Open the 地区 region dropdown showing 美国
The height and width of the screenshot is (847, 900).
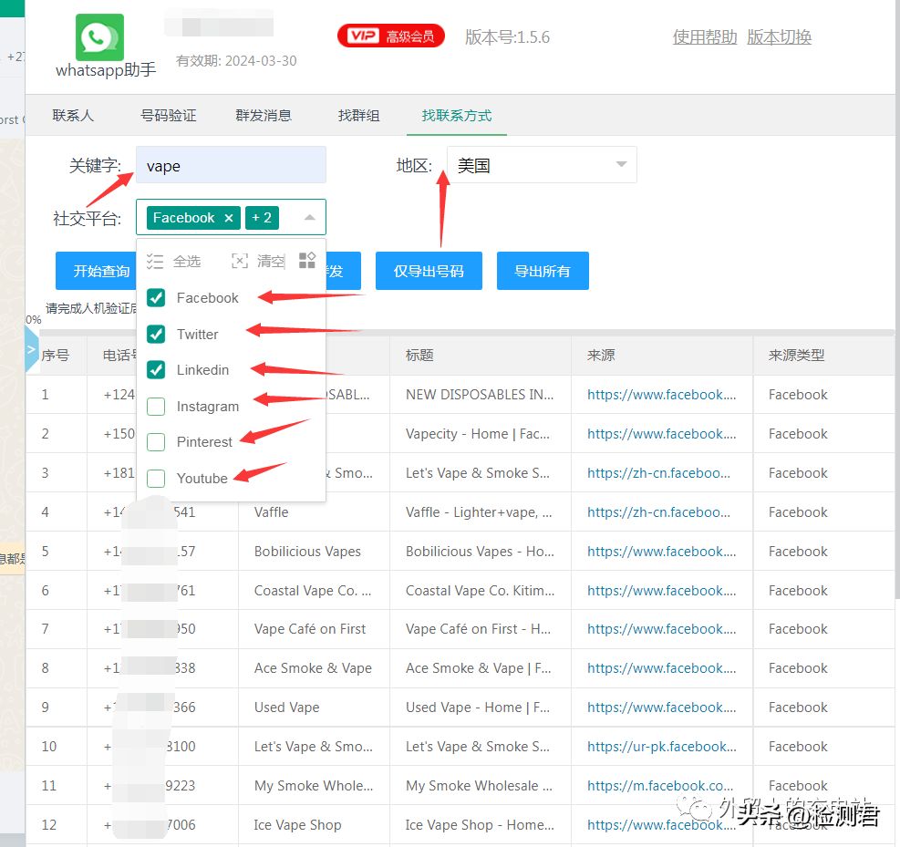click(542, 165)
